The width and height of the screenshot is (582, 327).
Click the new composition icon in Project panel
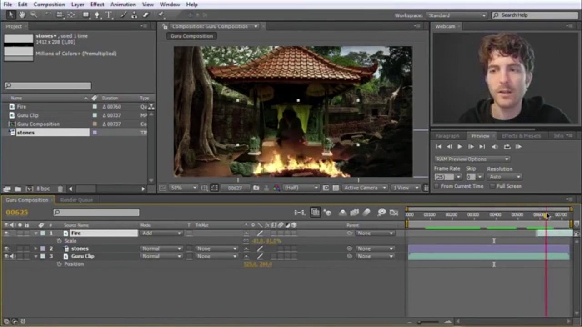(29, 188)
